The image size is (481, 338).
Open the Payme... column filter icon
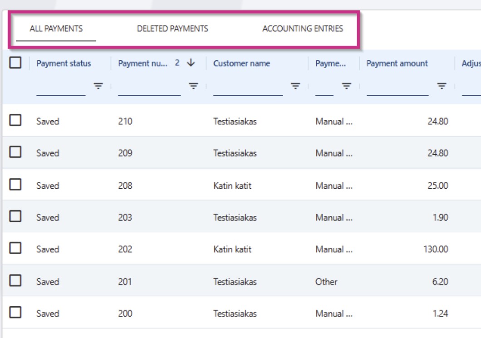pyautogui.click(x=346, y=86)
